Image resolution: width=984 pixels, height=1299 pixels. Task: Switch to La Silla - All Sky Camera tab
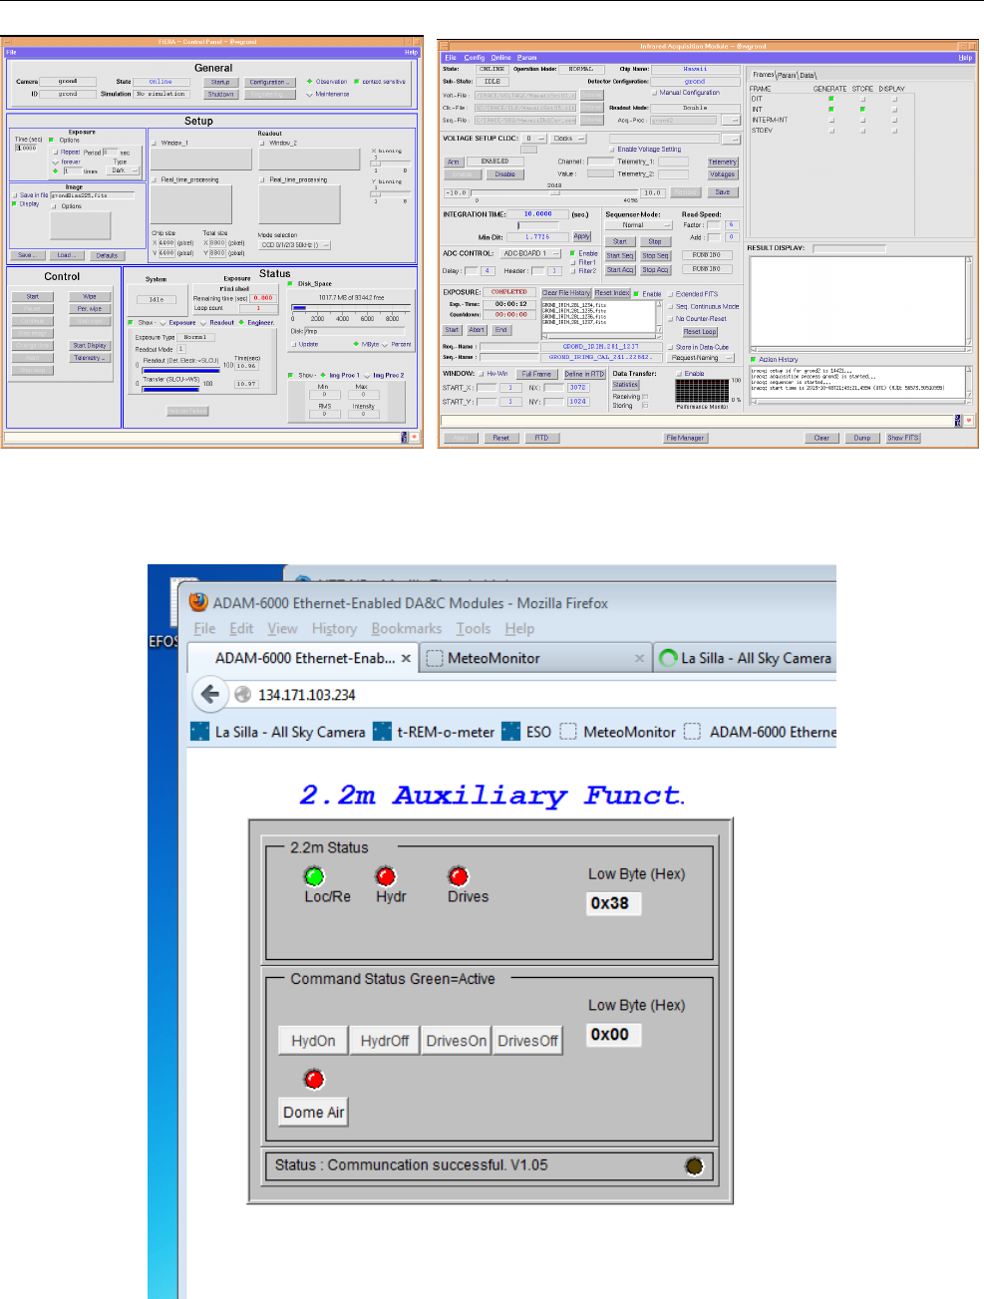point(746,659)
